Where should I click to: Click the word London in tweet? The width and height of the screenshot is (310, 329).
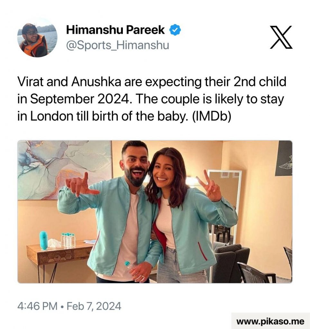(51, 116)
